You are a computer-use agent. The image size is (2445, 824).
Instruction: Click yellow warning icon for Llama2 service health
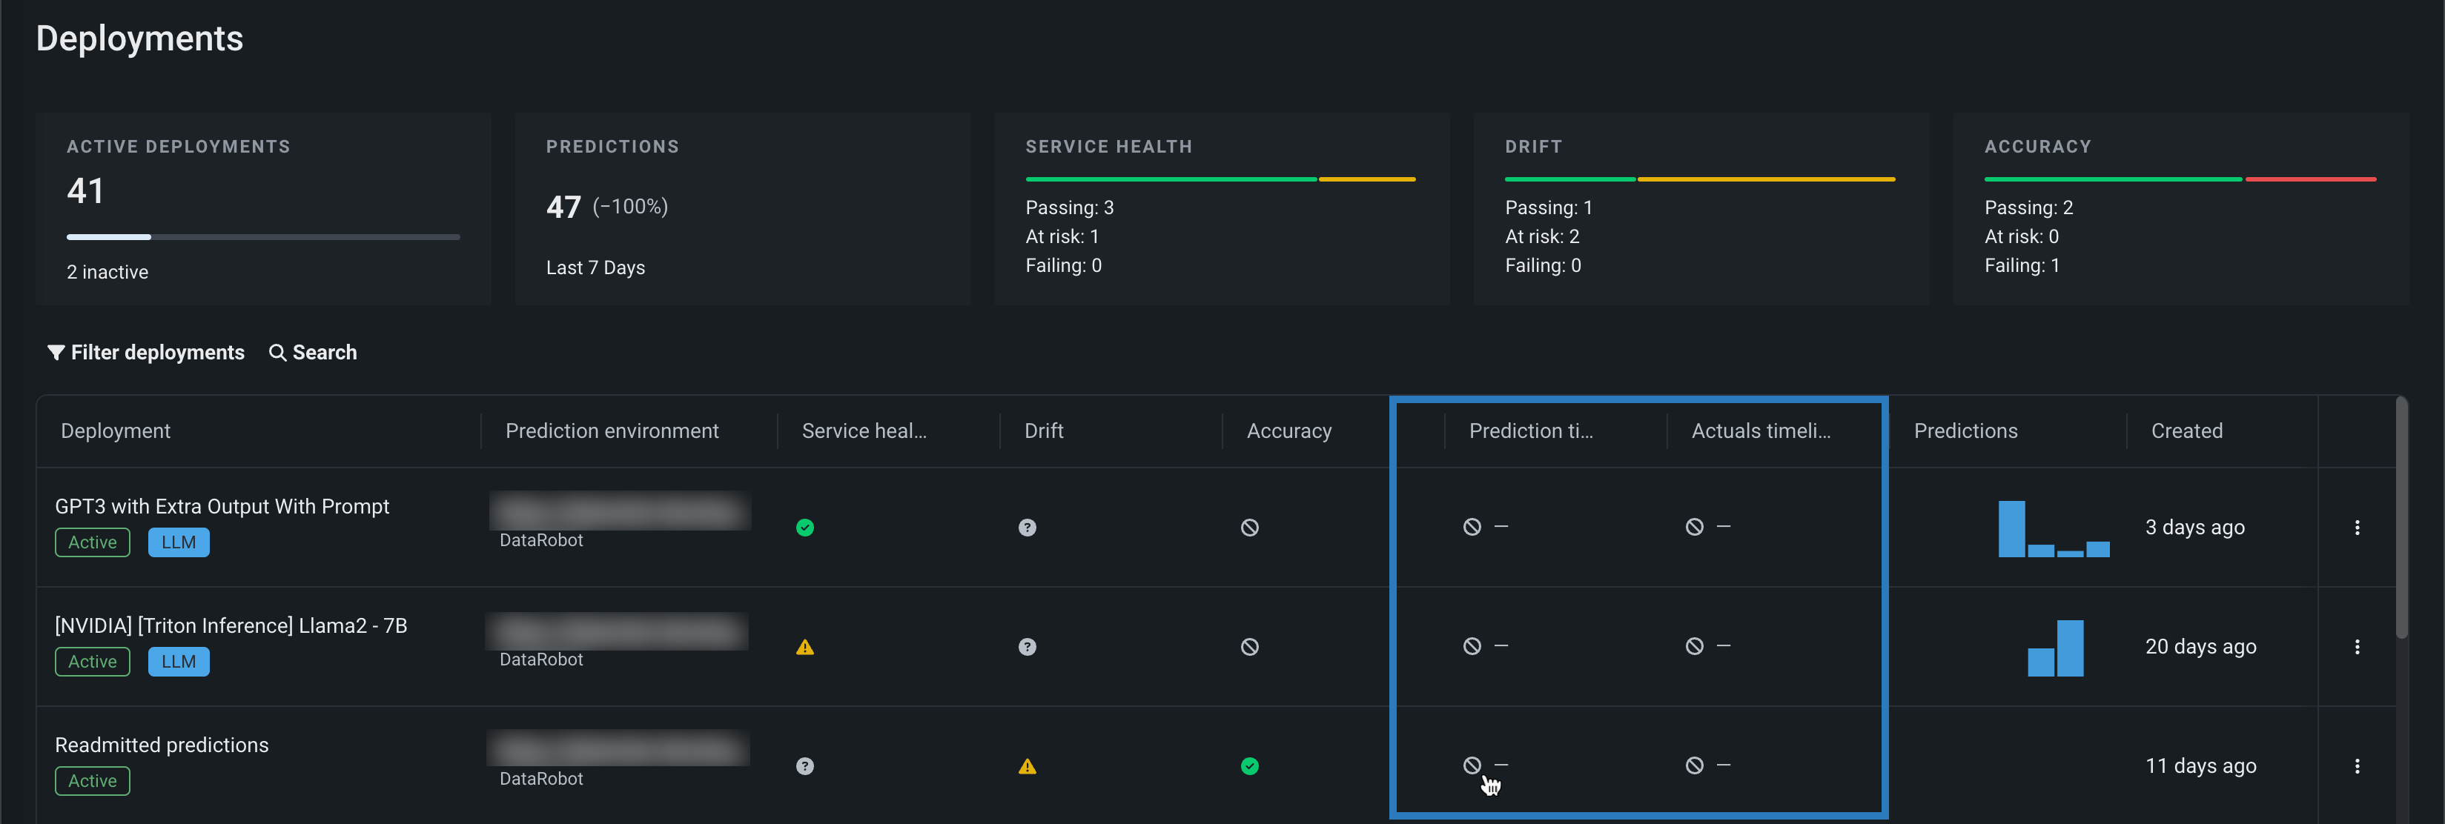click(805, 647)
